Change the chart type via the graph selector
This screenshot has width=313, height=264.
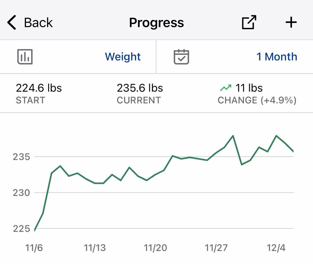point(25,57)
